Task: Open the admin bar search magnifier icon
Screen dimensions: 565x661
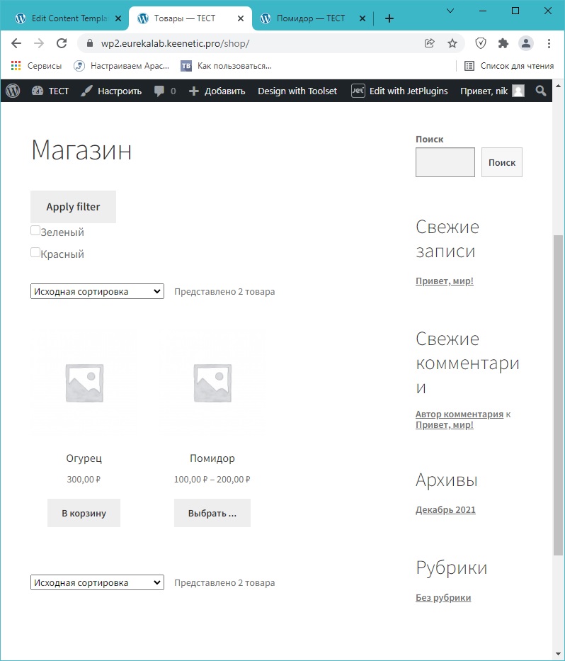Action: tap(541, 91)
